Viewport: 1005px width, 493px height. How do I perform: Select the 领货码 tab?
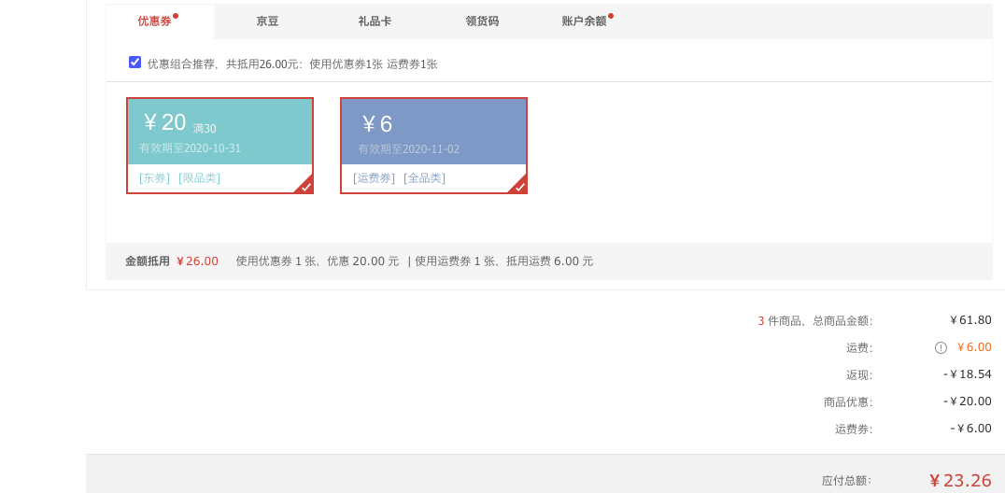pos(482,21)
